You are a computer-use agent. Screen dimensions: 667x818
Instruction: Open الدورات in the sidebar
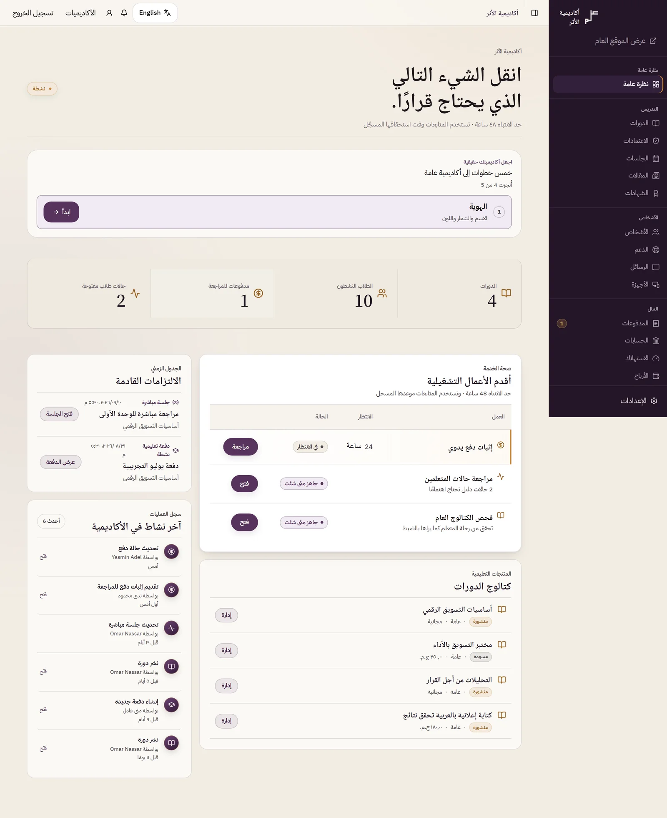[x=607, y=123]
